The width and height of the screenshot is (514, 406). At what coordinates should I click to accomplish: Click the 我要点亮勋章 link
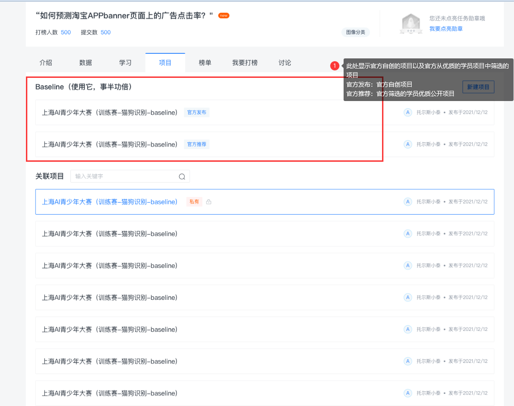point(446,29)
